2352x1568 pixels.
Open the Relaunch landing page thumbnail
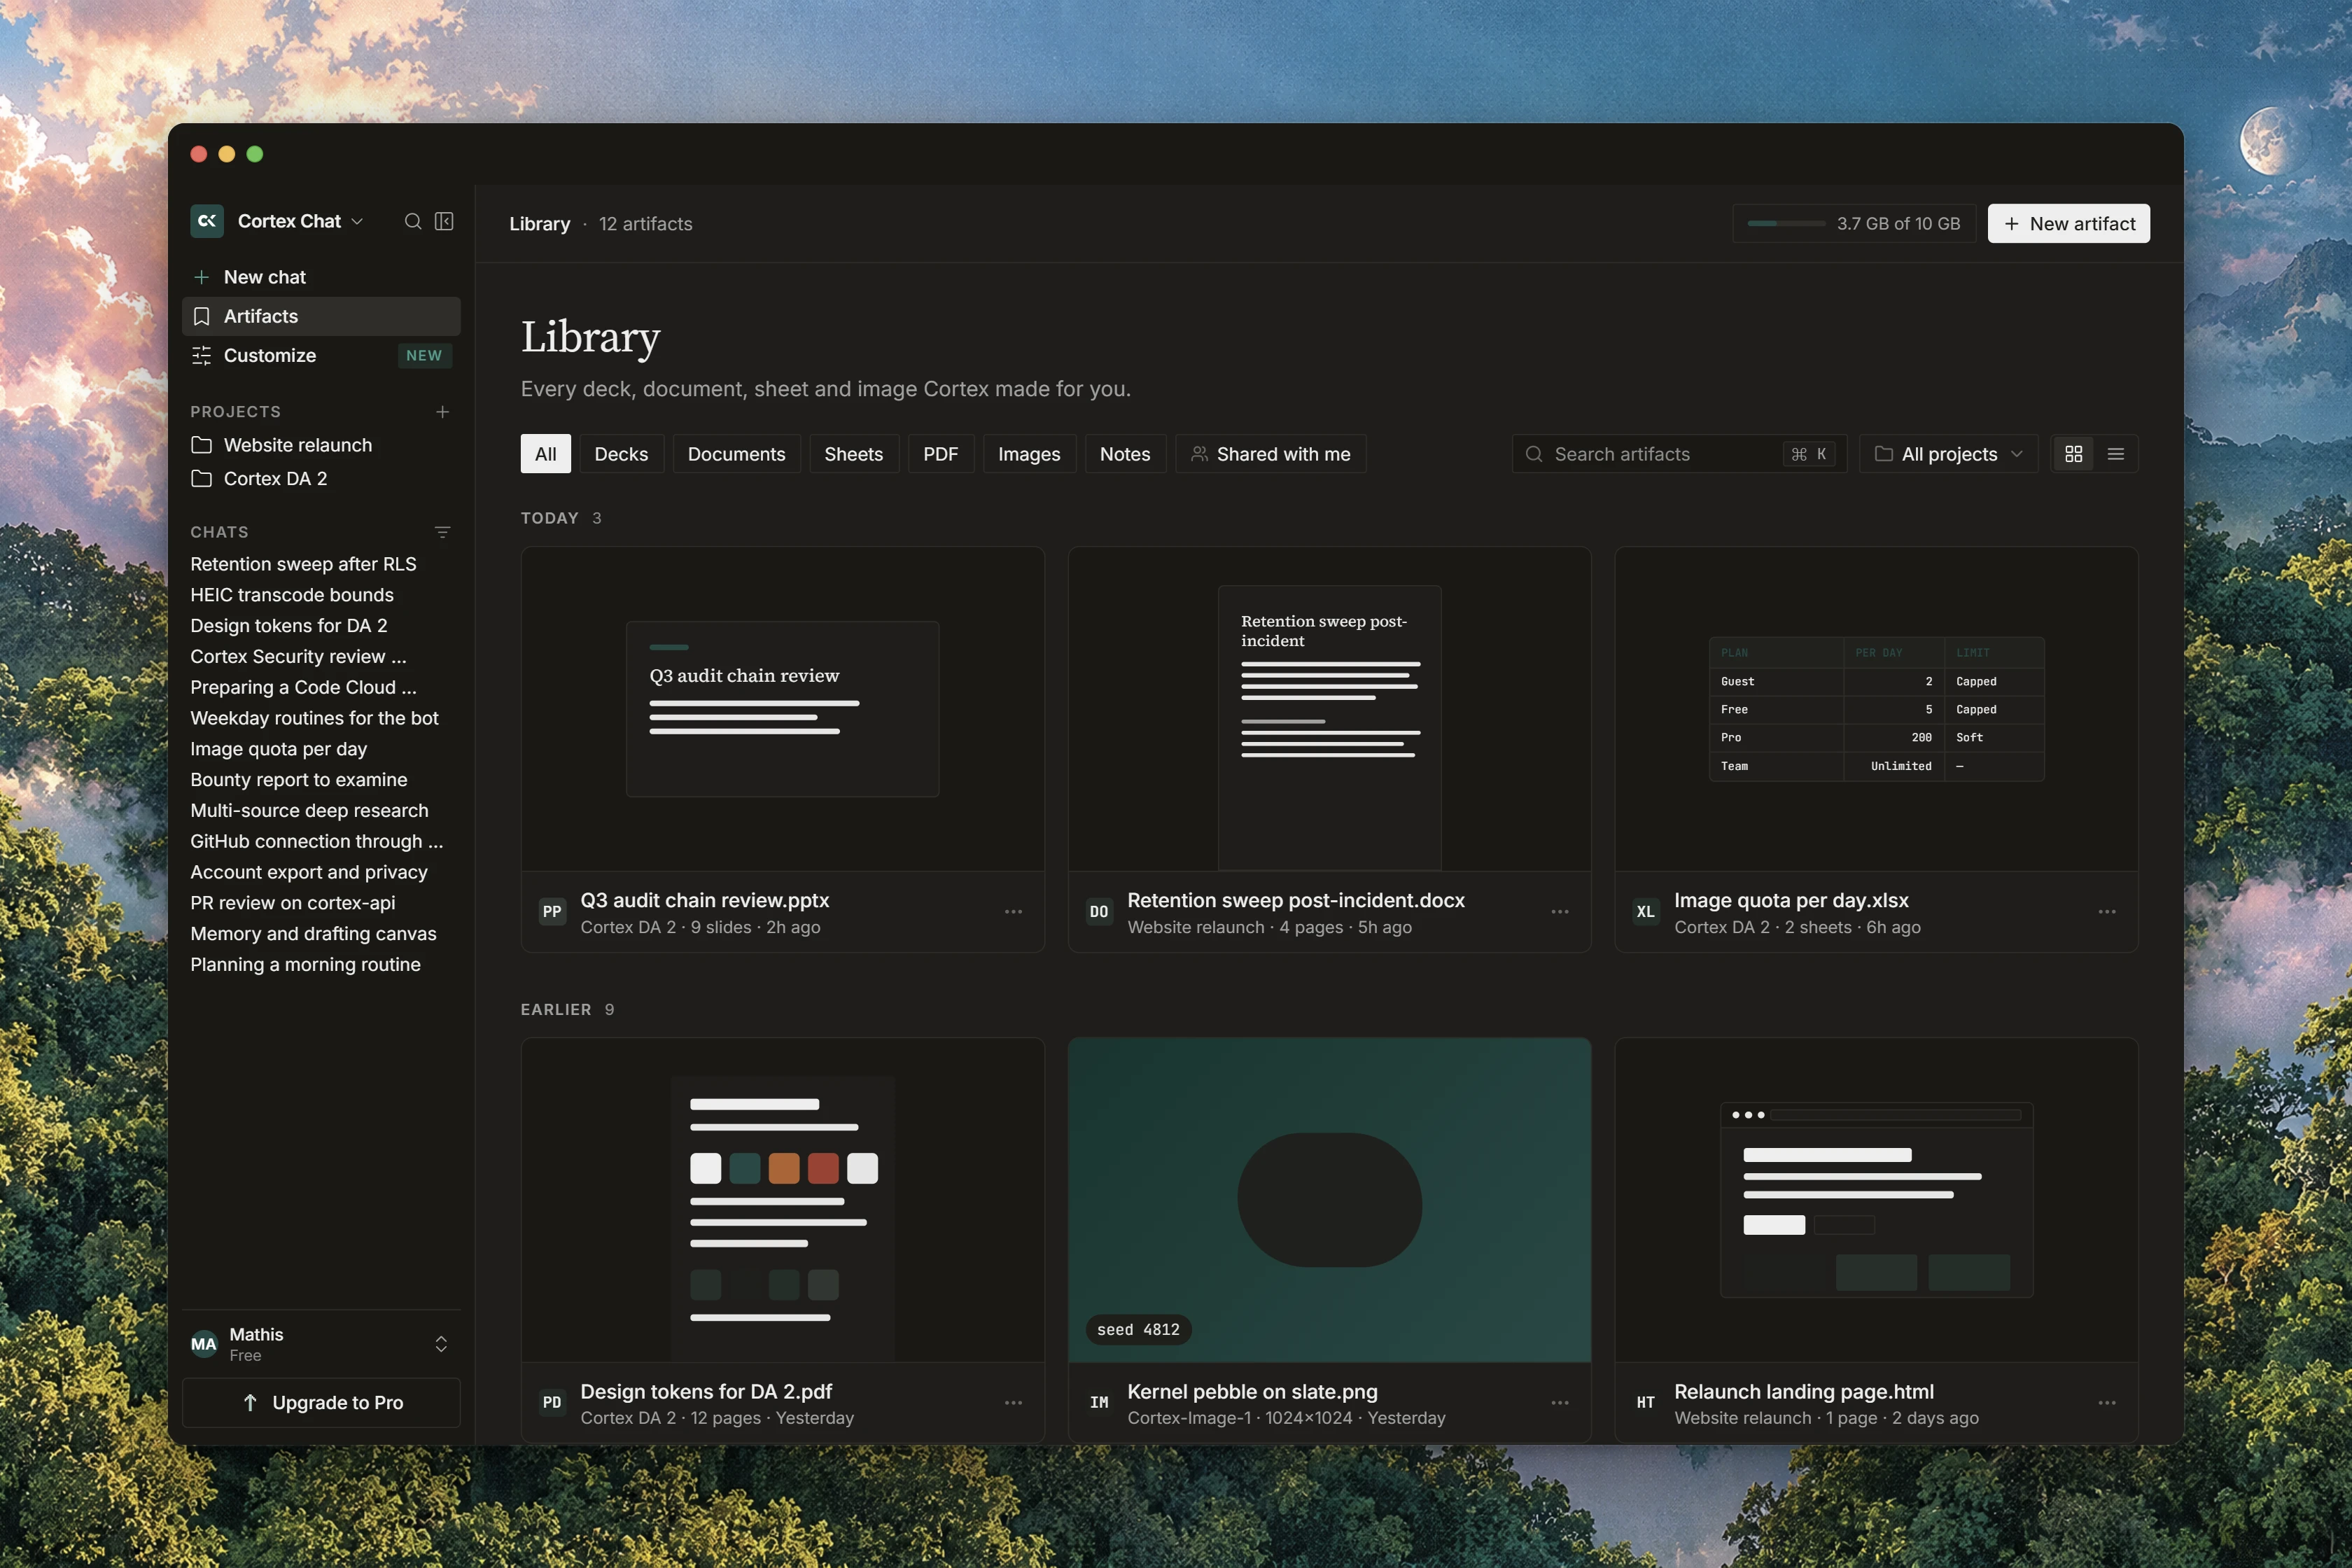(x=1877, y=1200)
